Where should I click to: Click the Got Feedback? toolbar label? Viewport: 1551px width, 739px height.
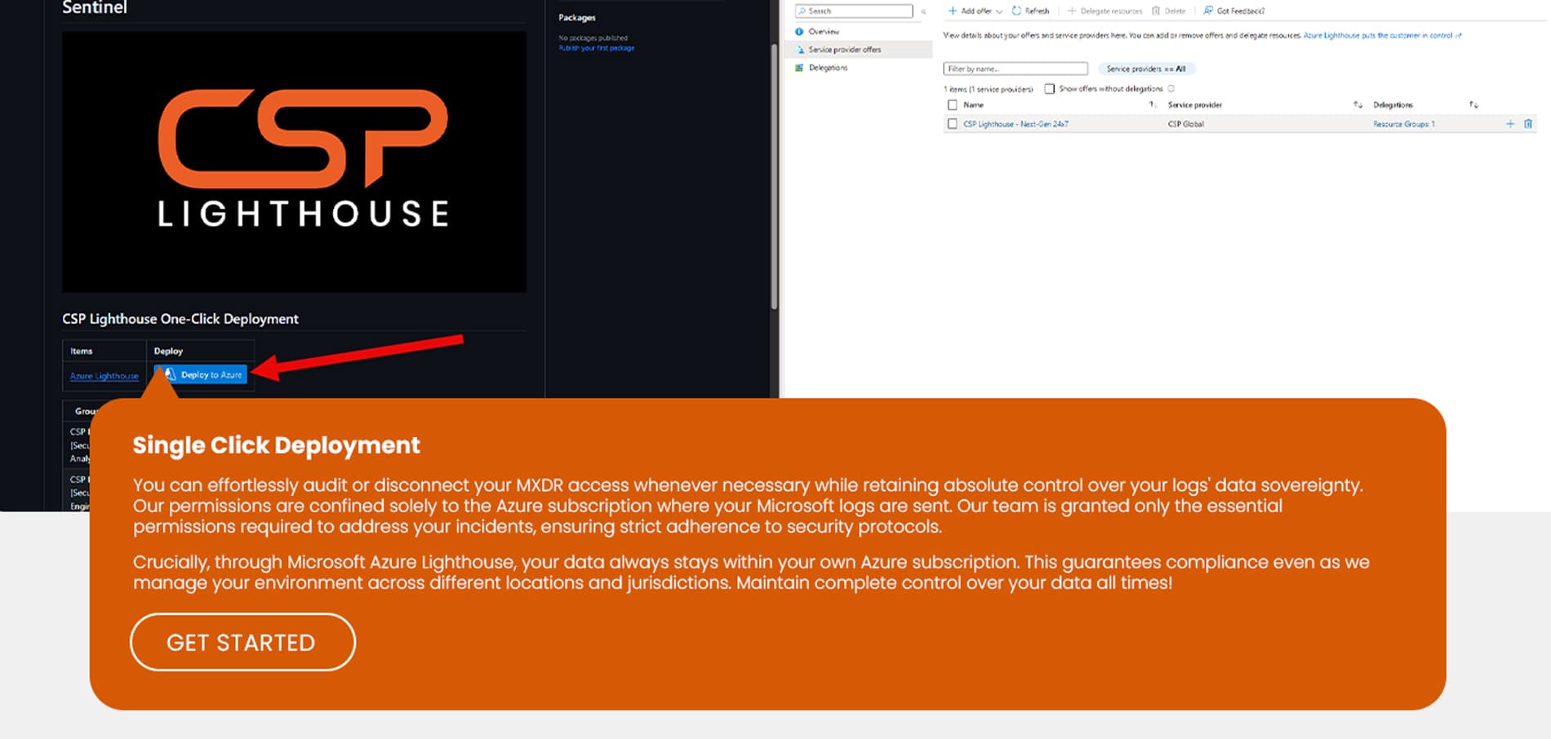click(1241, 11)
